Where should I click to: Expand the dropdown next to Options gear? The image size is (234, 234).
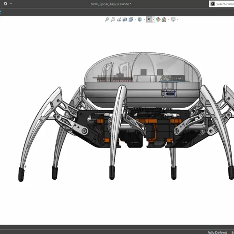coord(11,4)
